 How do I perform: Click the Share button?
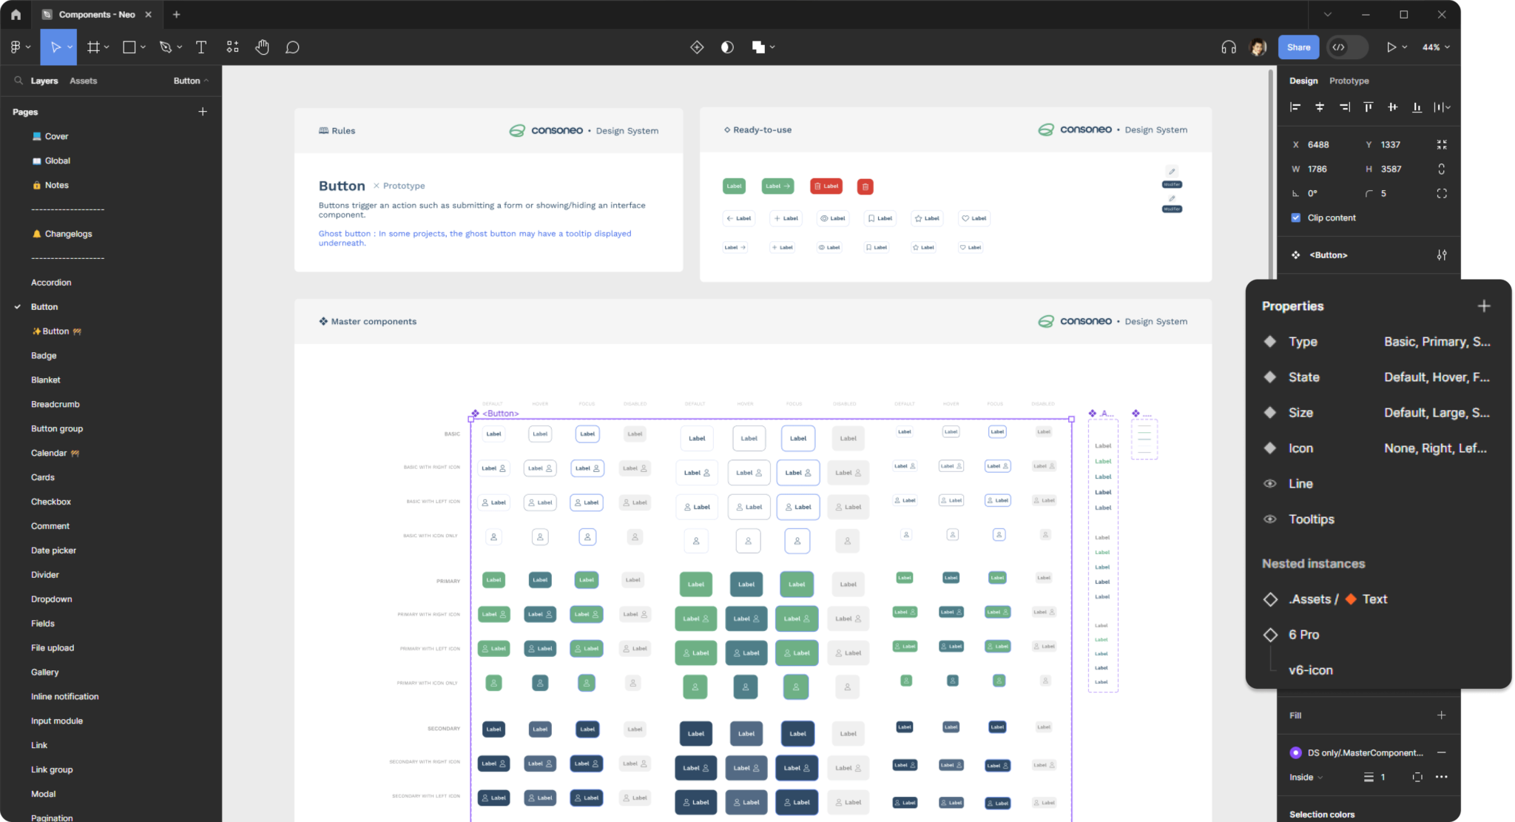[1298, 47]
